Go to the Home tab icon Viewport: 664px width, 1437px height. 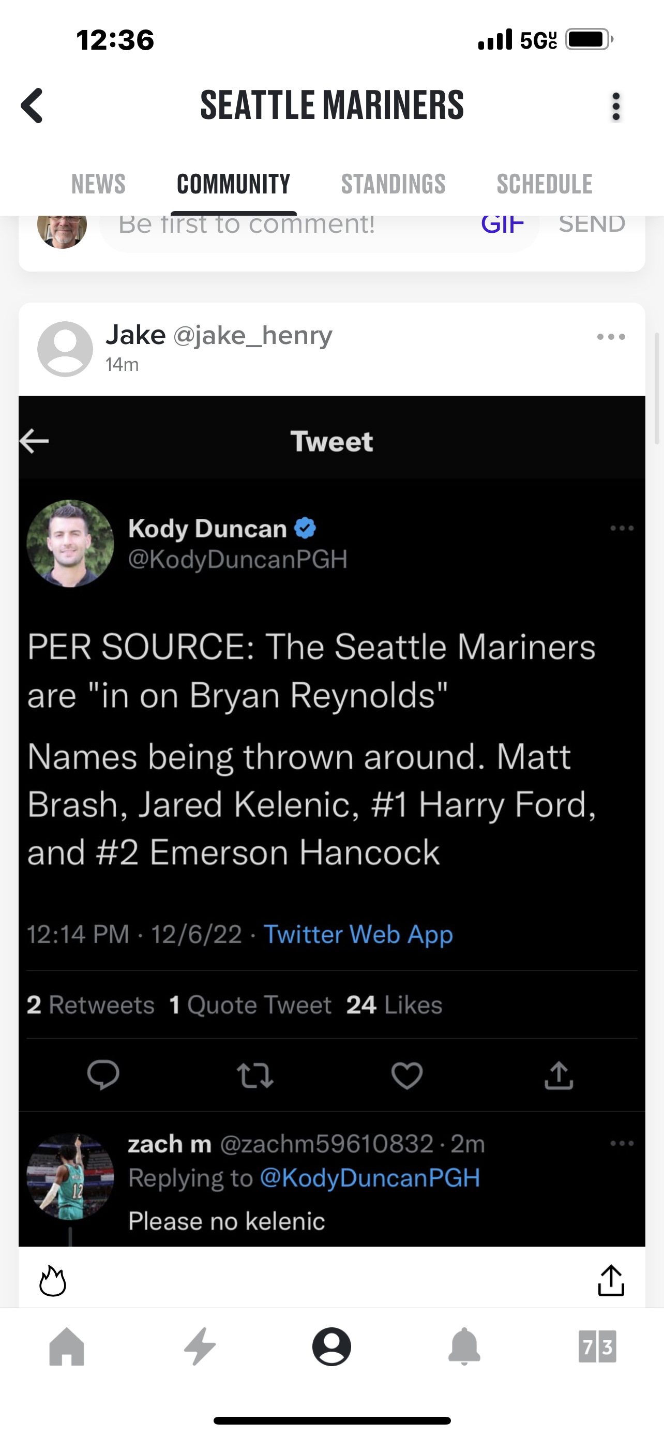[x=67, y=1346]
